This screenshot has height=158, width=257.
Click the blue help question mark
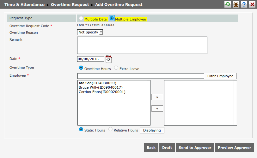244,4
